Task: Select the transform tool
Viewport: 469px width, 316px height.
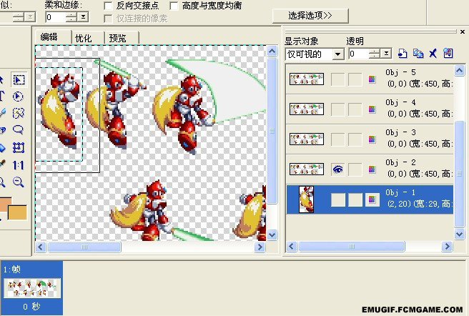Action: 19,148
